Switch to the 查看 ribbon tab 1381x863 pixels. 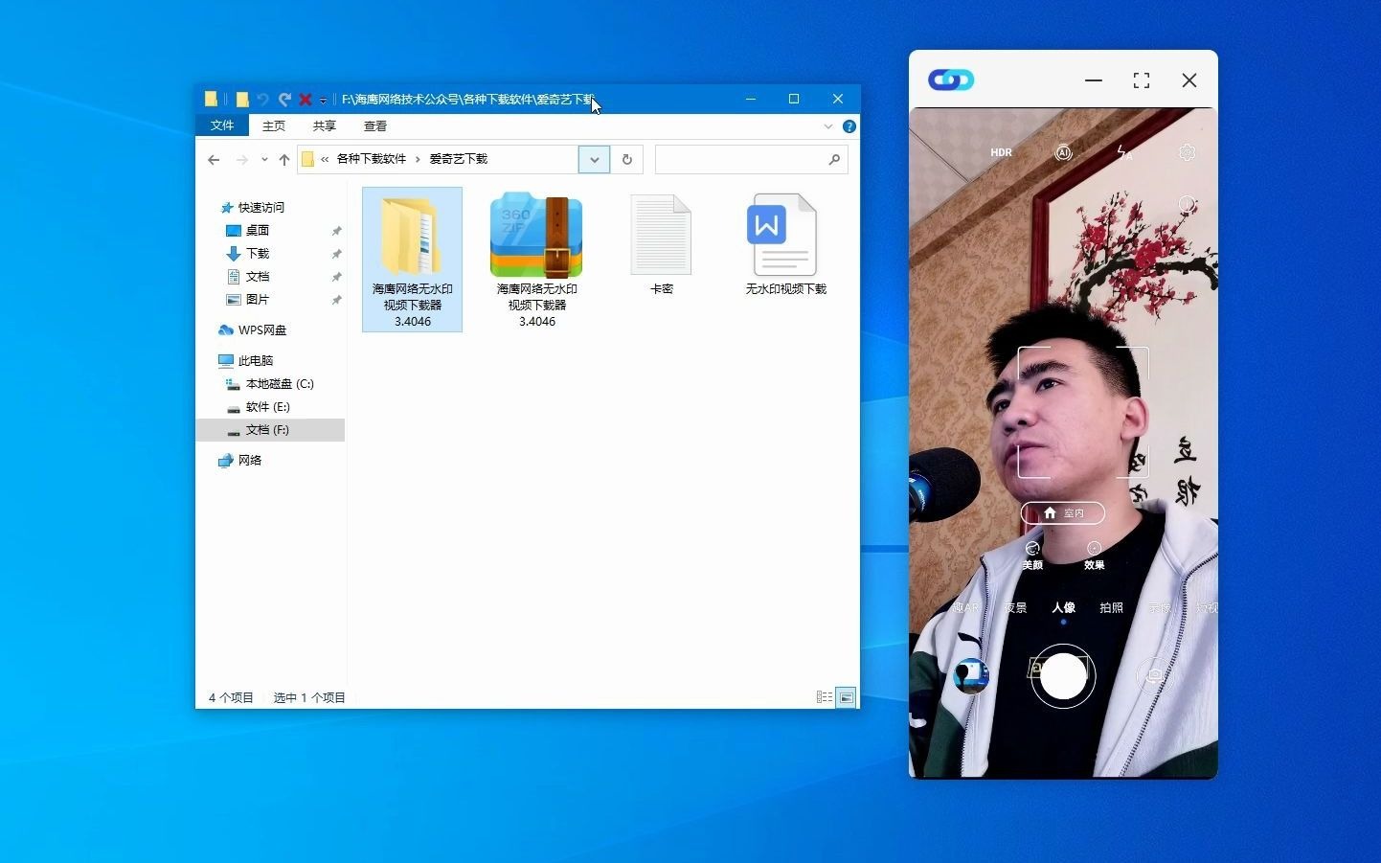(x=374, y=125)
